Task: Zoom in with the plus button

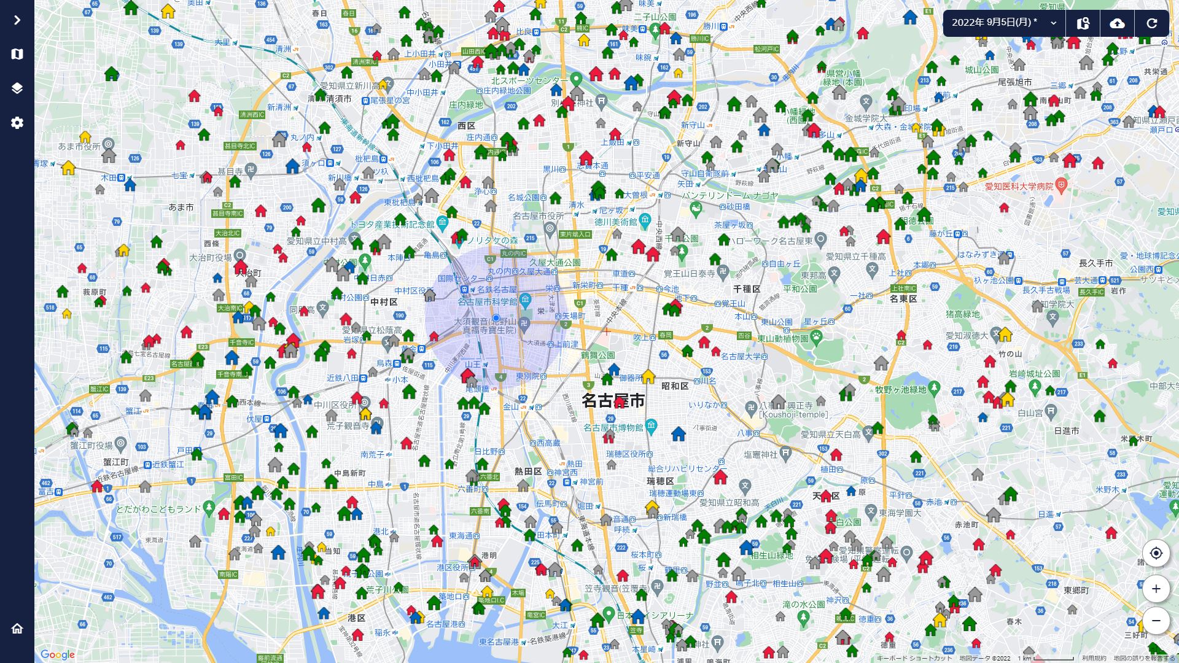Action: pos(1156,589)
